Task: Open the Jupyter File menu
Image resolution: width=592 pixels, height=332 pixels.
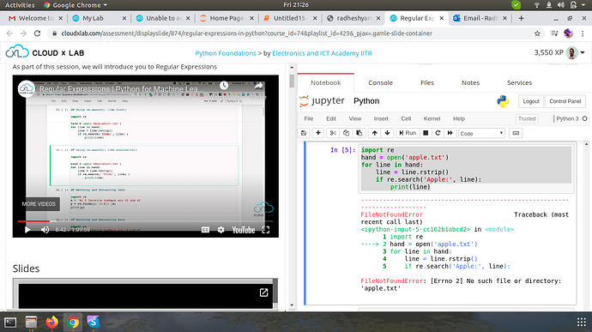Action: coord(309,118)
